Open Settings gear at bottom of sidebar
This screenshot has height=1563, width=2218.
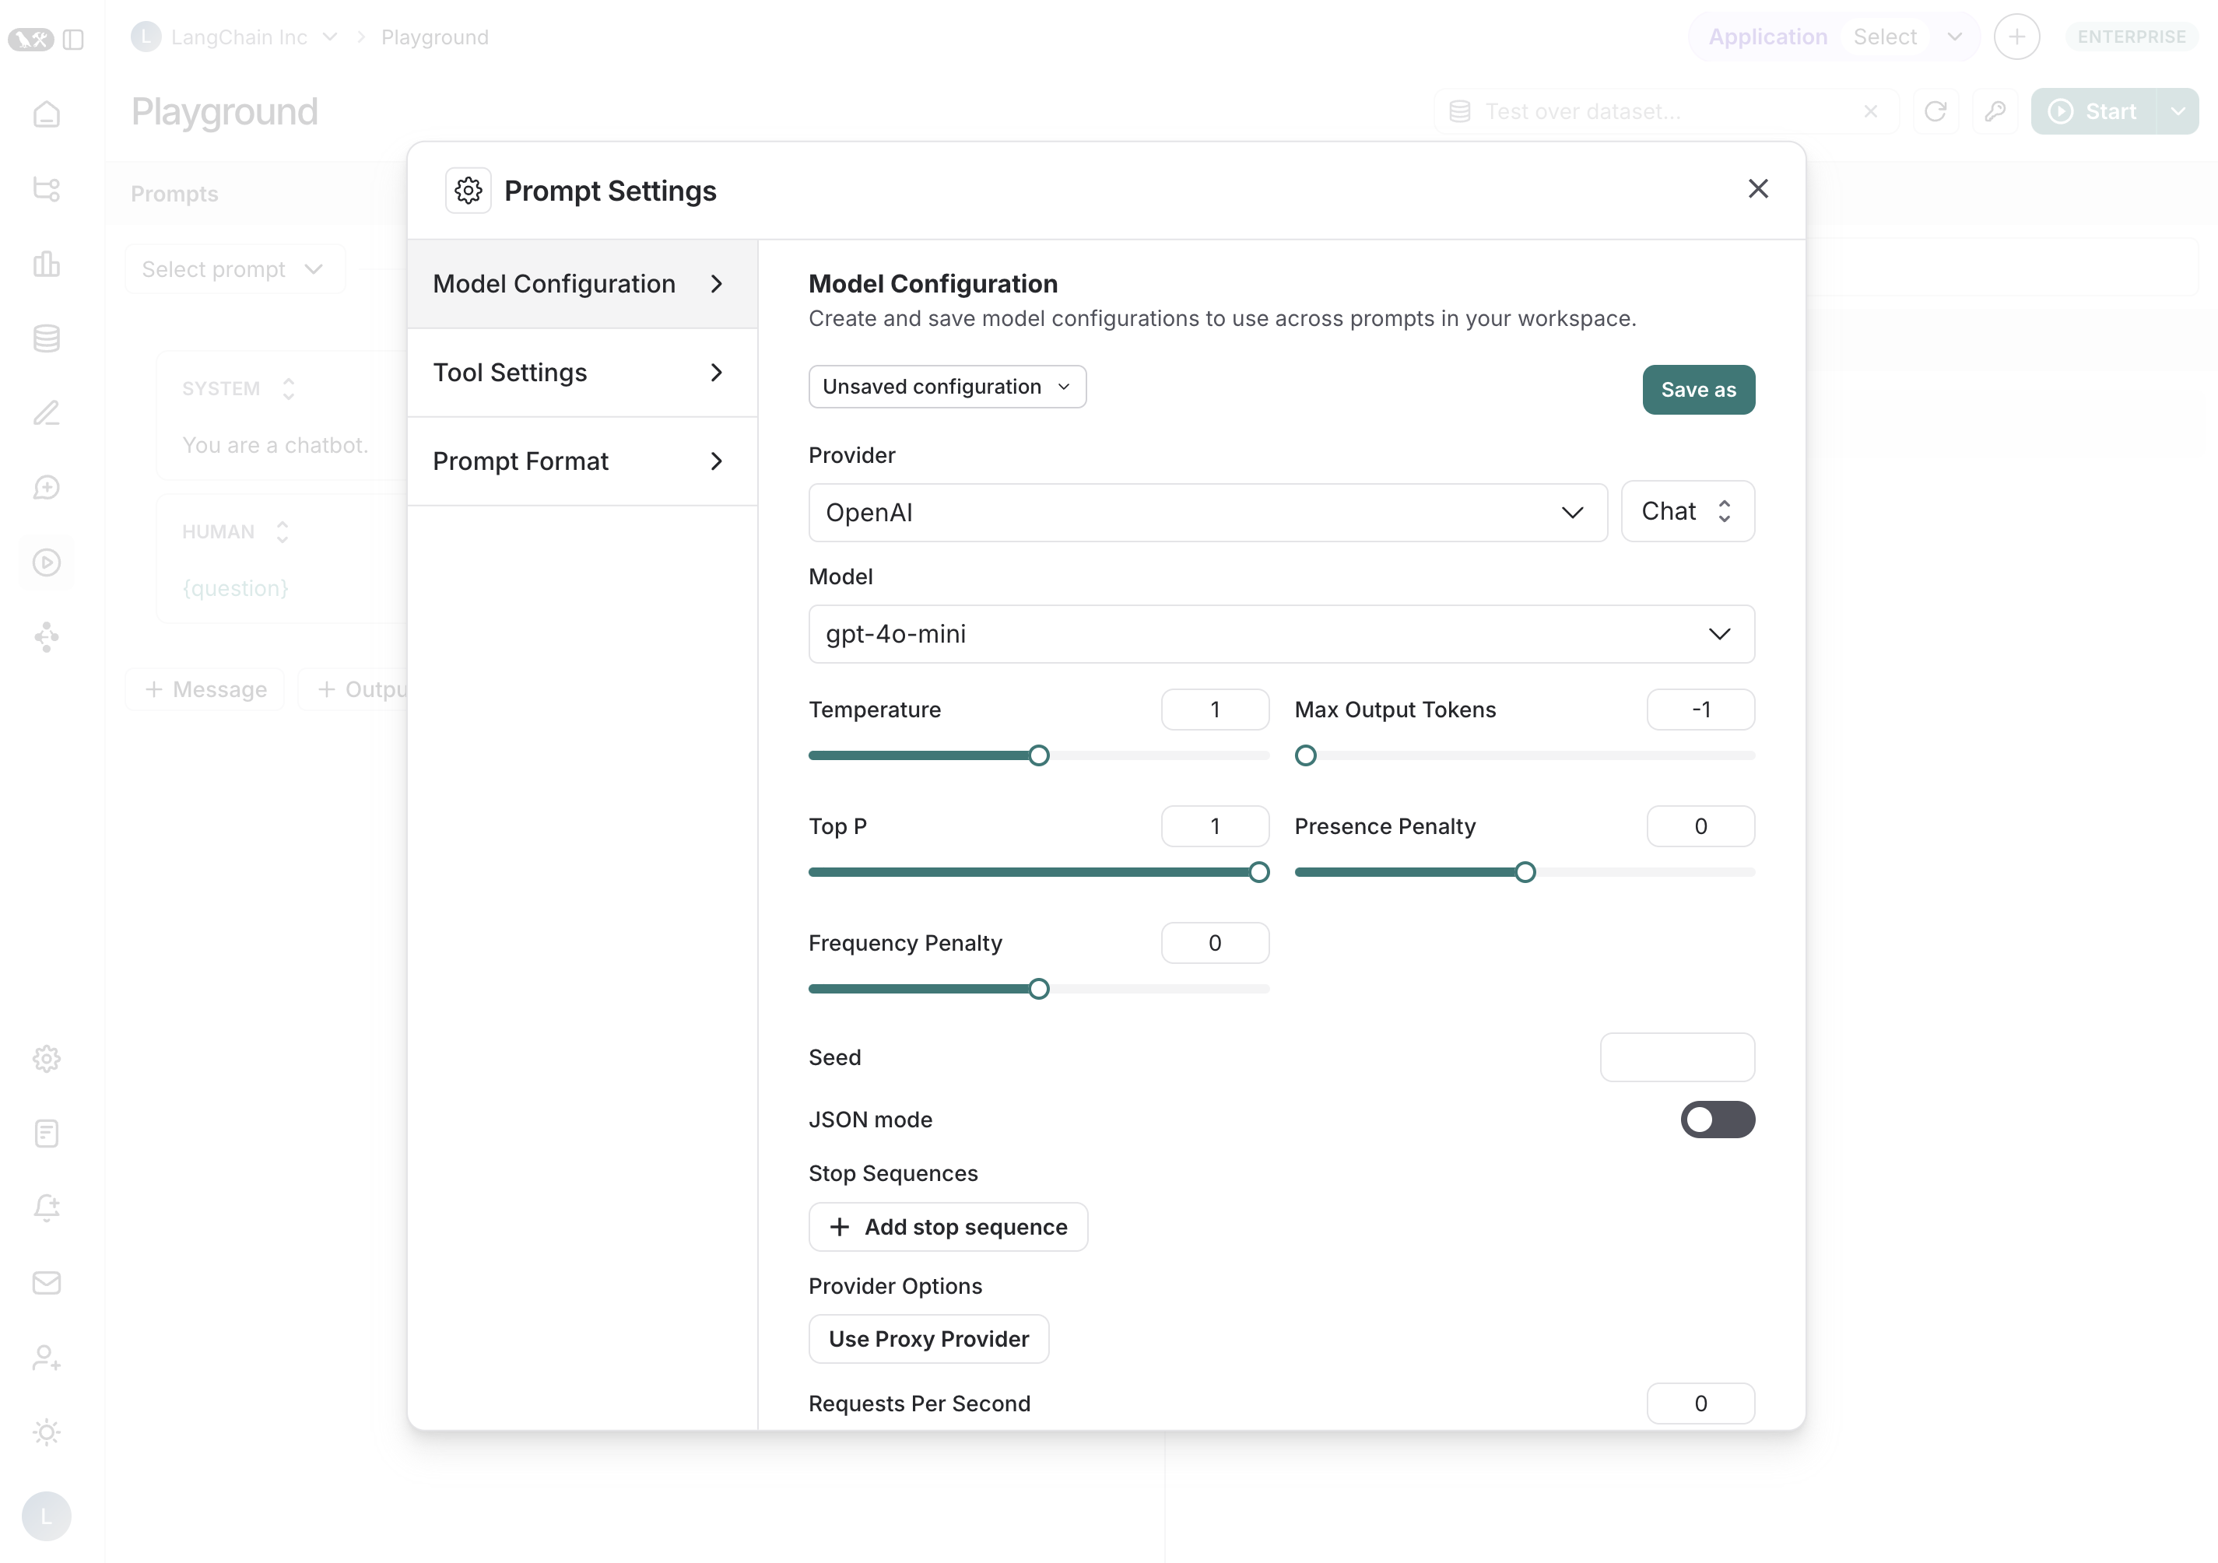[47, 1058]
